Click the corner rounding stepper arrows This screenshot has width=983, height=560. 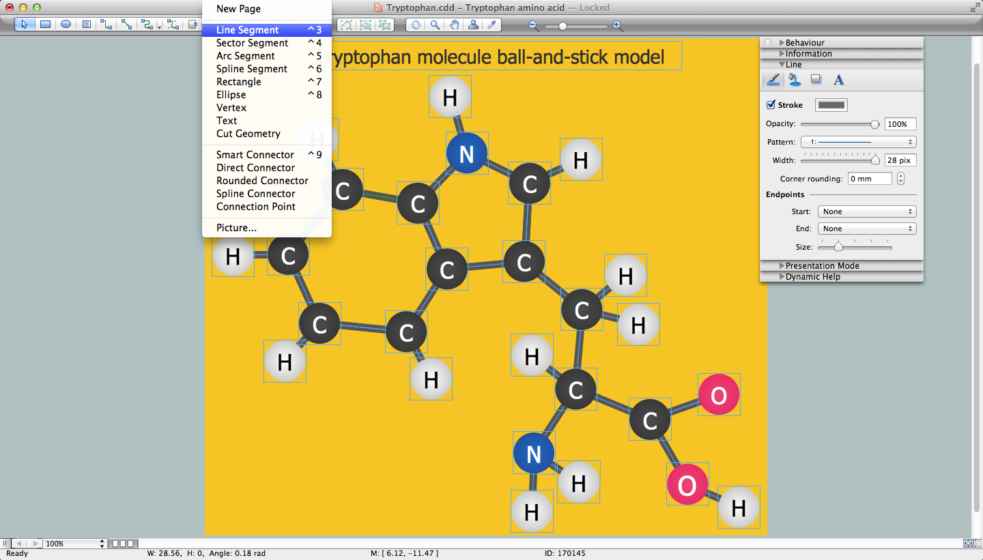[x=900, y=178]
